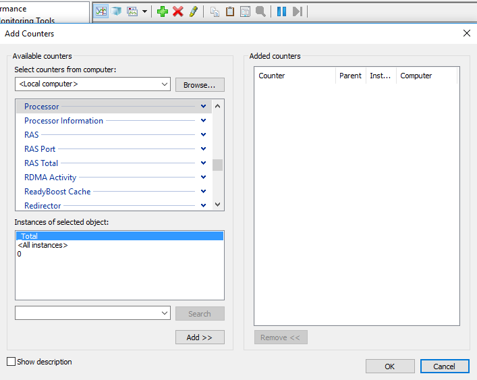Click the View Current Activity graph icon
This screenshot has width=477, height=380.
click(x=101, y=11)
